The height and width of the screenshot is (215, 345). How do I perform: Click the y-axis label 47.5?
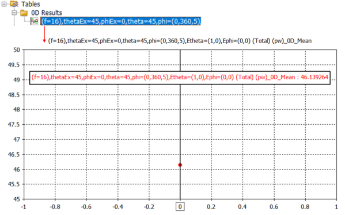14,125
